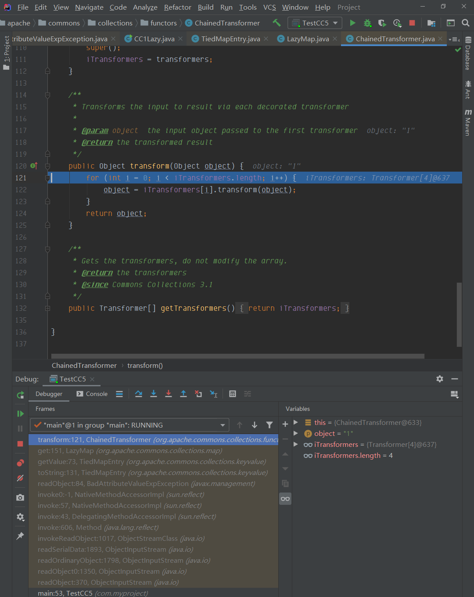This screenshot has width=474, height=597.
Task: Collapse the transform method fold at line 120
Action: click(47, 166)
